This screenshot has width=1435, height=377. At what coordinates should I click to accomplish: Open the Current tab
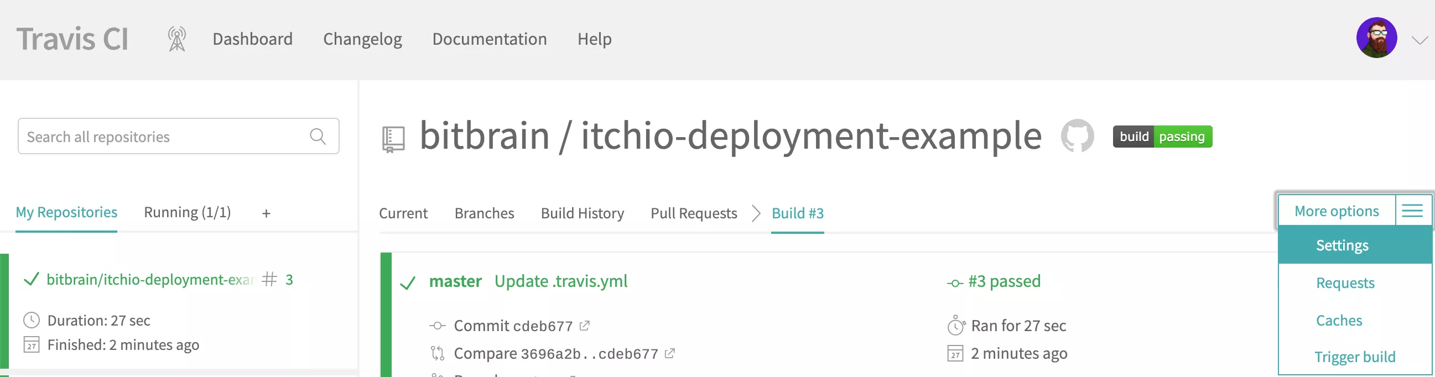point(403,213)
